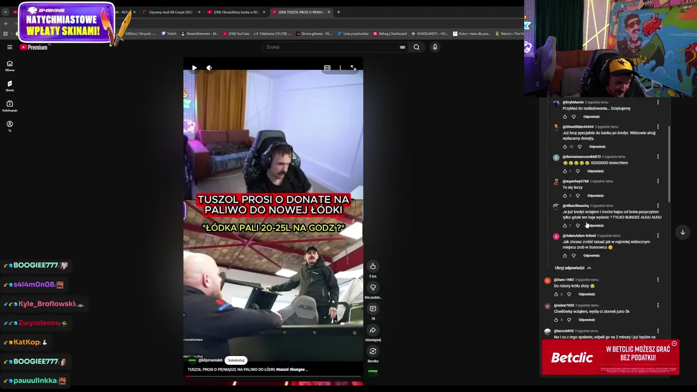Viewport: 697px width, 392px height.
Task: Select the TUSZOL PROSI O PIENIĄ tab
Action: [301, 12]
